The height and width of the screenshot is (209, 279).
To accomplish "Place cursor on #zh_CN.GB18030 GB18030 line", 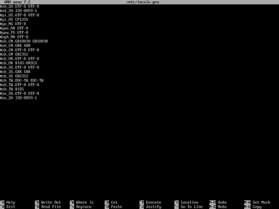I will (24, 41).
